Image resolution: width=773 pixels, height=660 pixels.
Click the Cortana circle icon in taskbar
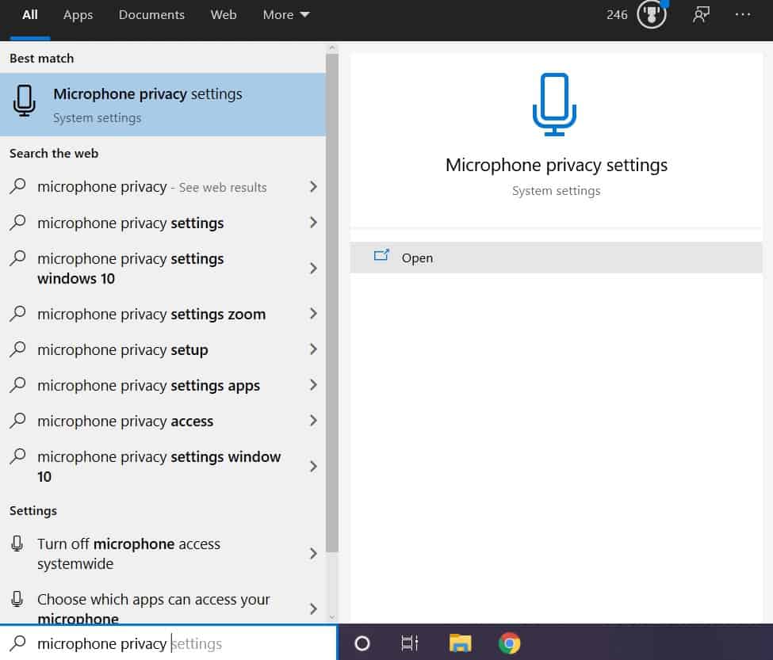(x=362, y=643)
